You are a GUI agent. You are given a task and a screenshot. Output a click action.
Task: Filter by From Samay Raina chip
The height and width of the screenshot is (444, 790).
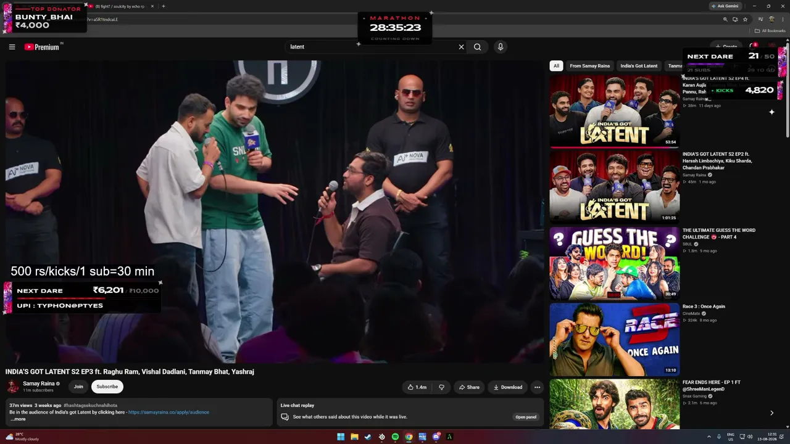(x=589, y=66)
